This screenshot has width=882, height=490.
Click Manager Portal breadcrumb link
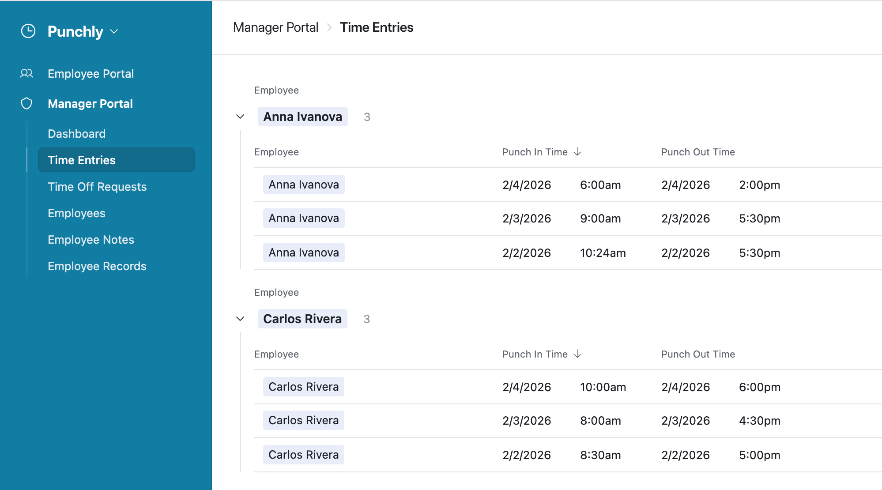tap(275, 27)
